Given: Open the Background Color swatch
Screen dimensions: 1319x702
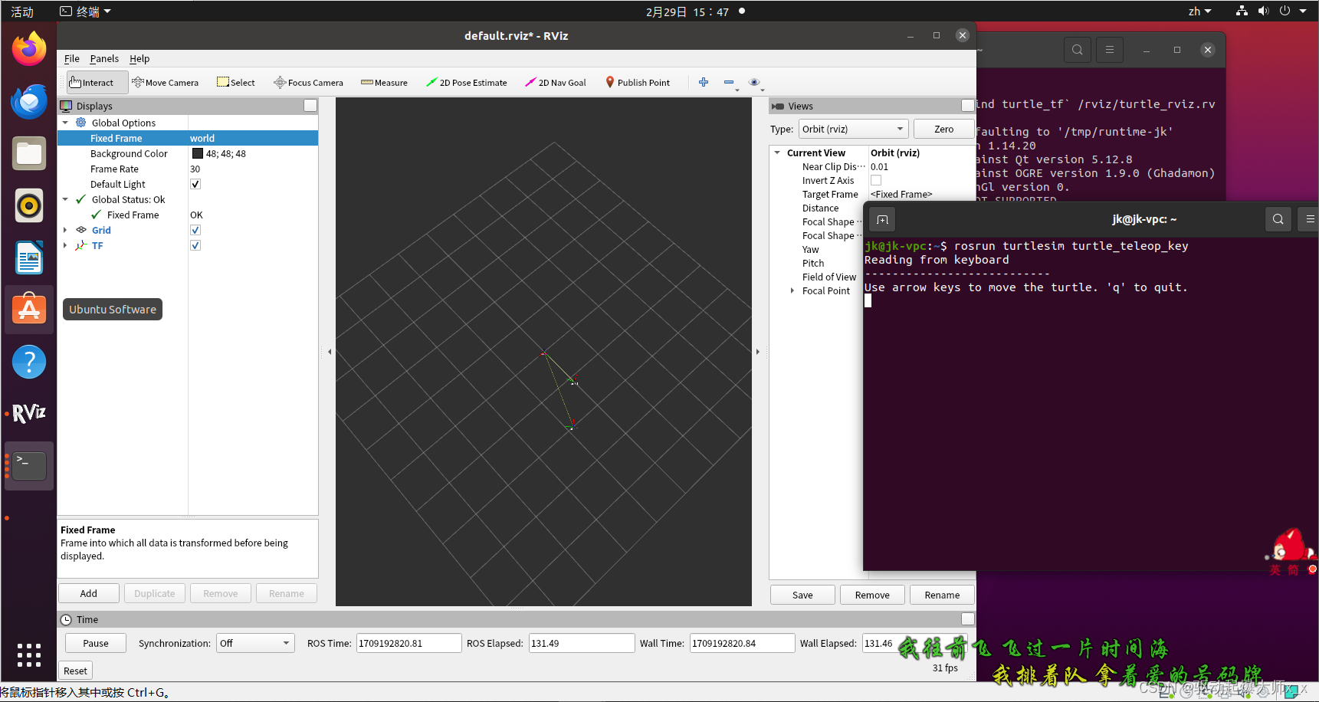Looking at the screenshot, I should (197, 153).
